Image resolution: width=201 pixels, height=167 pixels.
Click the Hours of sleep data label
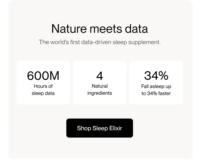[x=43, y=89]
